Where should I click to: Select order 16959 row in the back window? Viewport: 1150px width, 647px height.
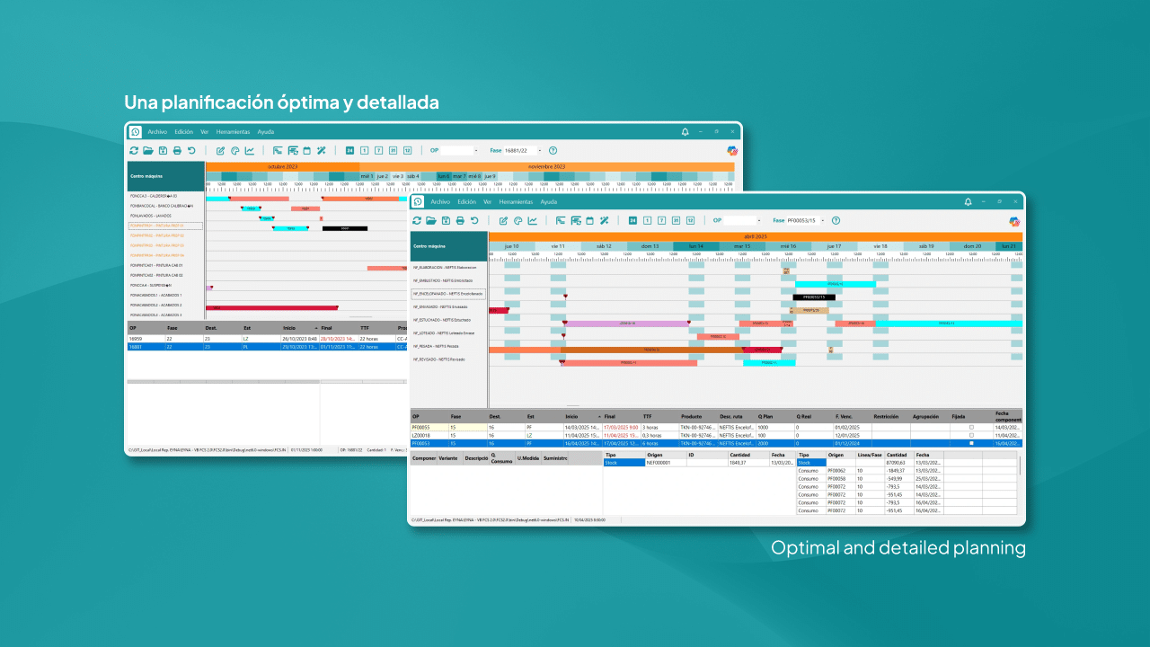(267, 338)
